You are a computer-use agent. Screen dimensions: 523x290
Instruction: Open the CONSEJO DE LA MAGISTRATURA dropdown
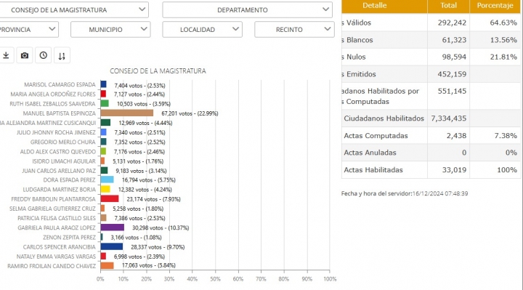coord(74,10)
